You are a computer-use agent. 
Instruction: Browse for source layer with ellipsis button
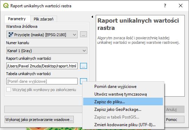pyautogui.click(x=84, y=34)
